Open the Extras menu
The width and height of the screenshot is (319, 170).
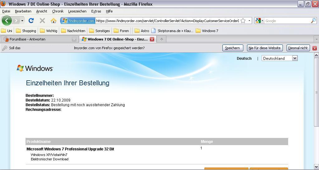tap(96, 11)
